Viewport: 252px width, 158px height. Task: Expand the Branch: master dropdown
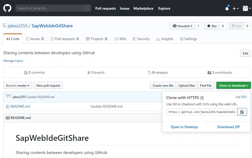point(18,86)
